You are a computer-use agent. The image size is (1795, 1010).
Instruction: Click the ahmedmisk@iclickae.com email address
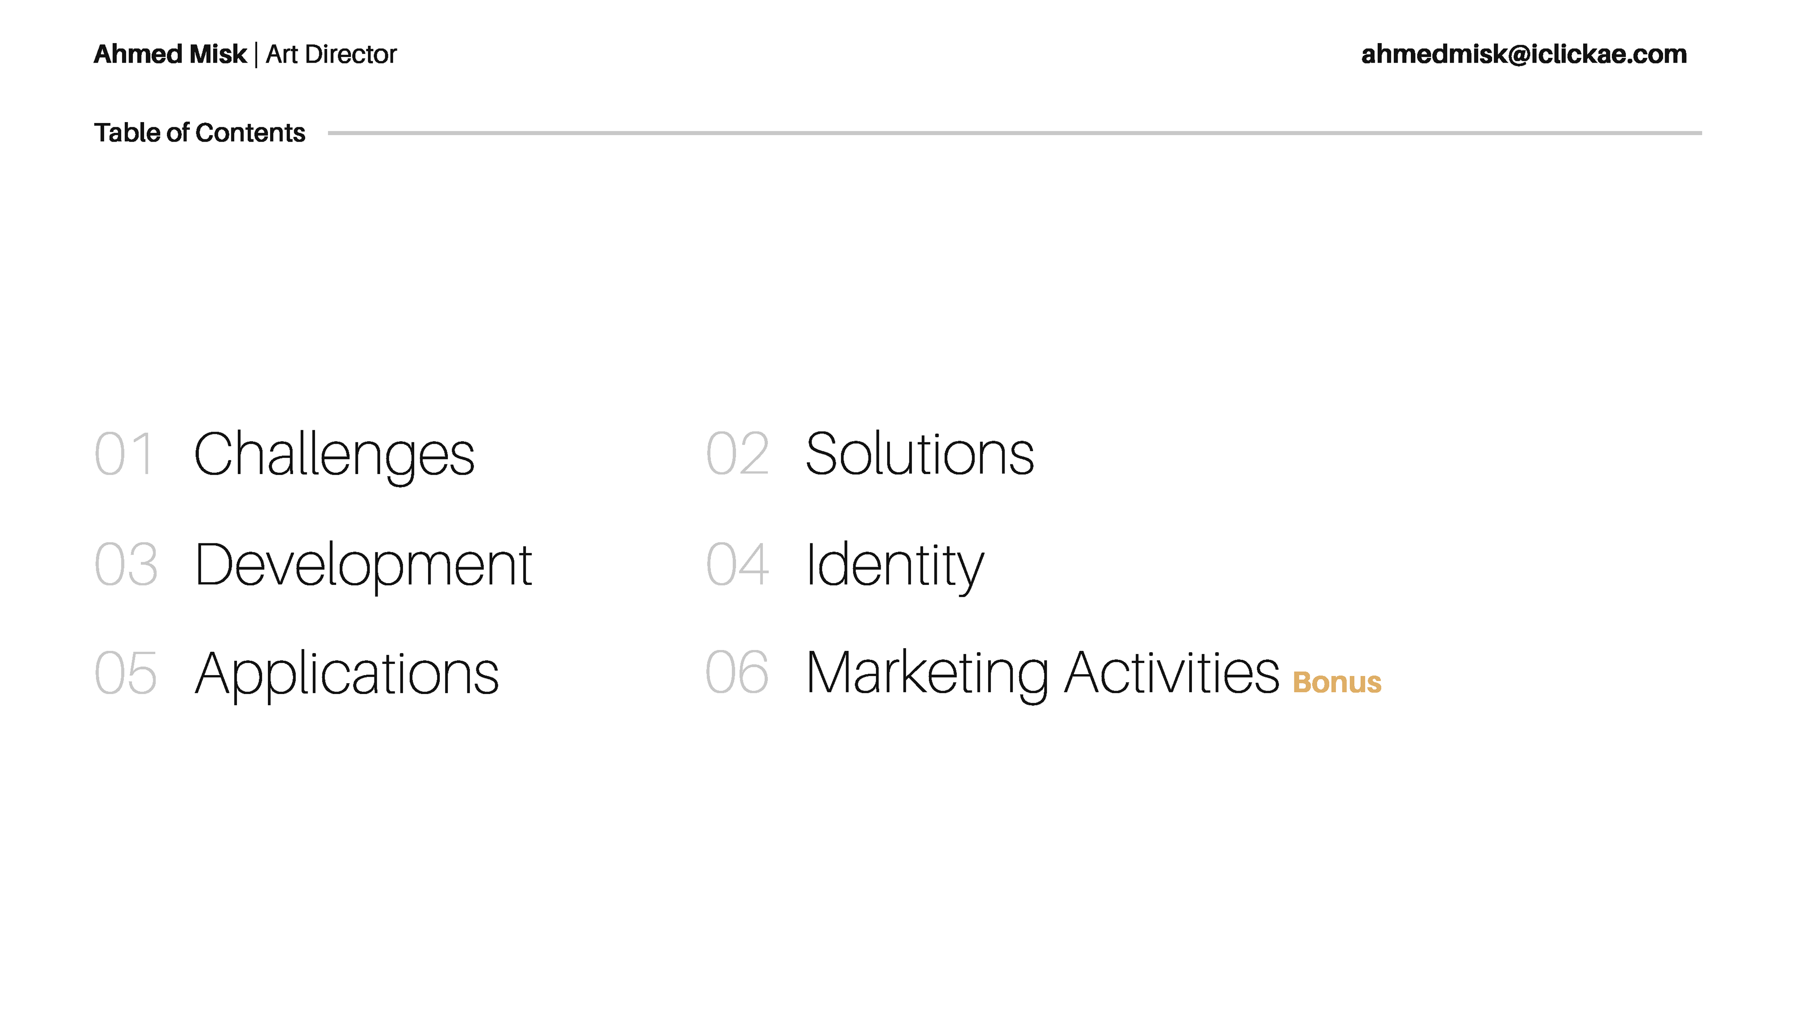pyautogui.click(x=1523, y=54)
